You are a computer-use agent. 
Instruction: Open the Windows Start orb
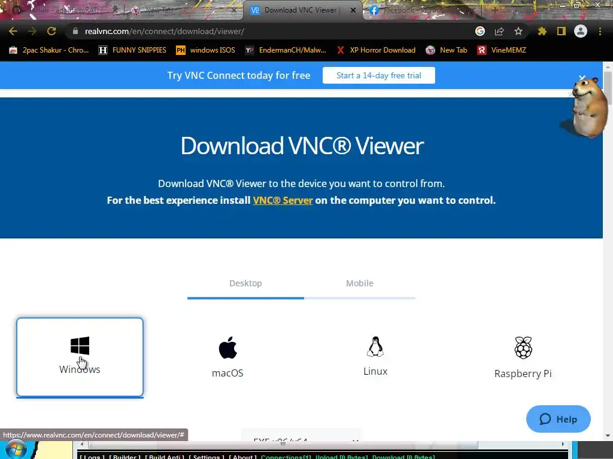point(16,450)
